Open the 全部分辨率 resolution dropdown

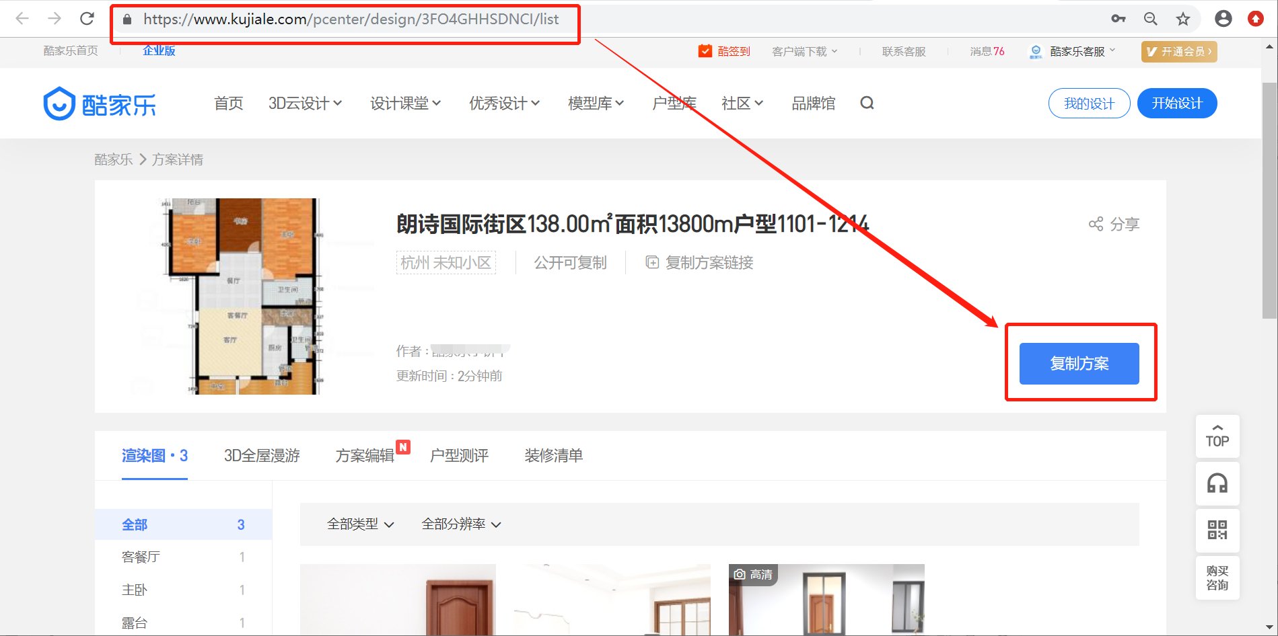460,524
